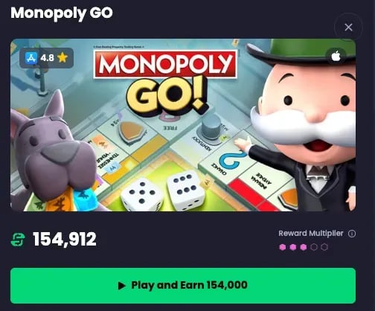Click the Reward Multiplier label
Screen dimensions: 375x311
(x=311, y=234)
